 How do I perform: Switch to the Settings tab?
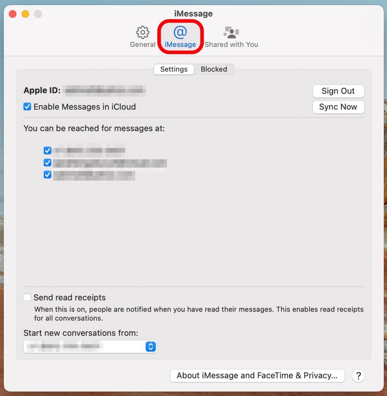(174, 69)
